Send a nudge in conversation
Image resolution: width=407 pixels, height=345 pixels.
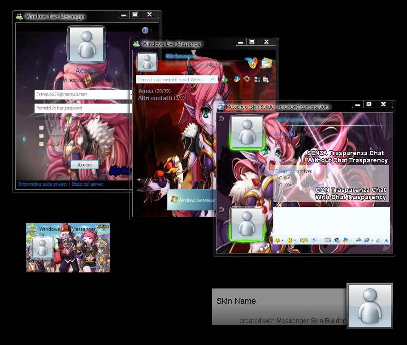click(303, 240)
